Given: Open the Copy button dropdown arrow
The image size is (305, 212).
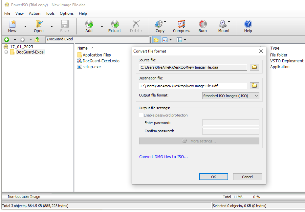Looking at the screenshot, I should (x=165, y=22).
